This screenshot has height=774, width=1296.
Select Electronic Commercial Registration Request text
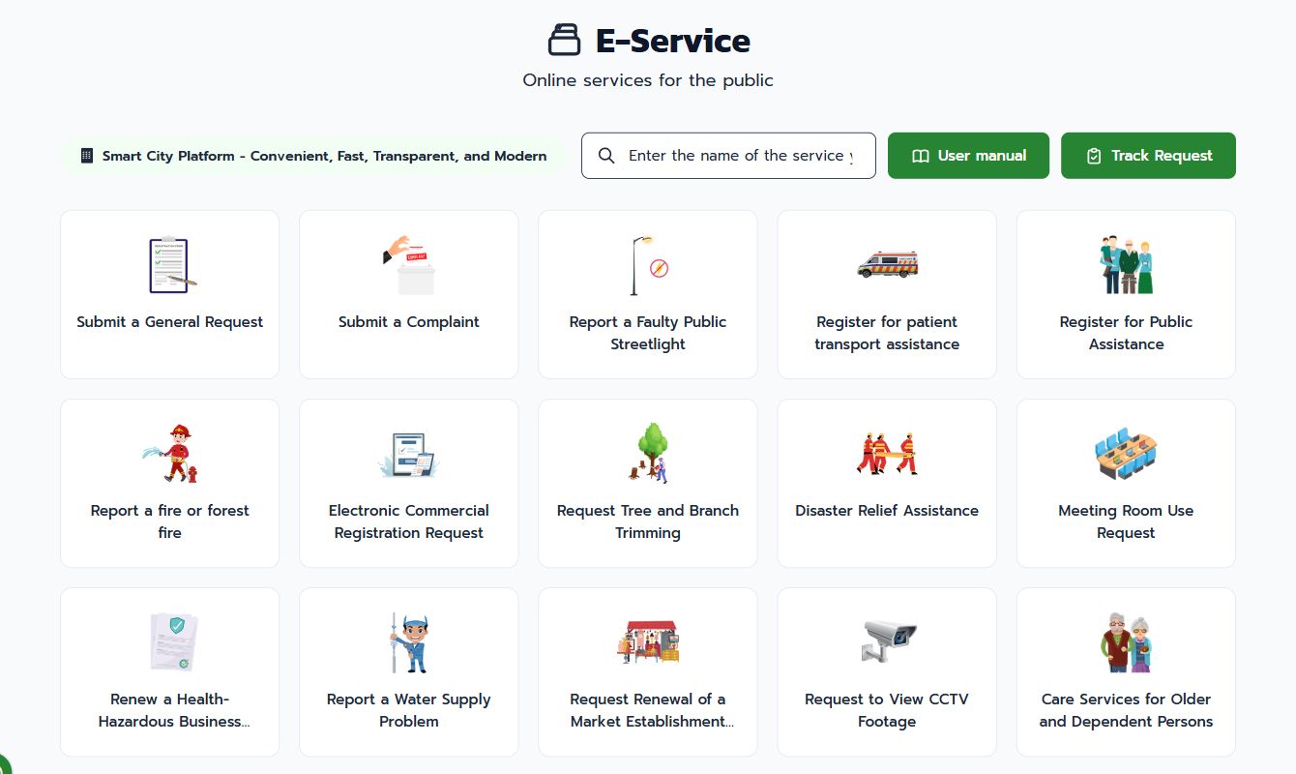(x=409, y=521)
